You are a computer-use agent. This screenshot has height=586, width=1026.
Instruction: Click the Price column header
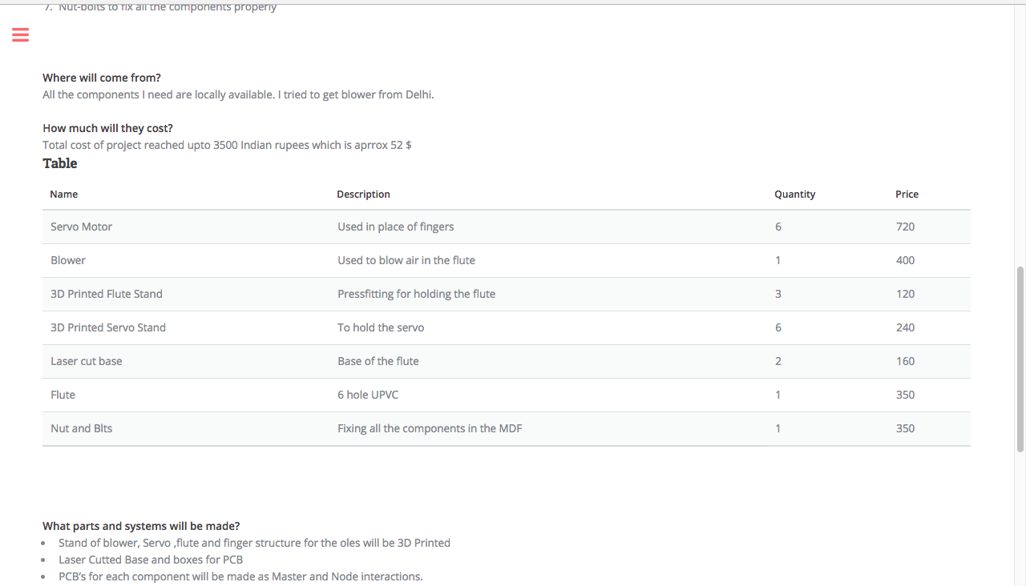coord(907,194)
